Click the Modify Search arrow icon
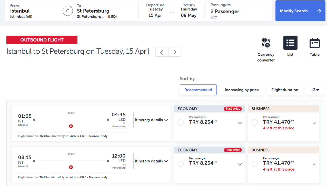Image resolution: width=327 pixels, height=186 pixels. click(x=319, y=11)
